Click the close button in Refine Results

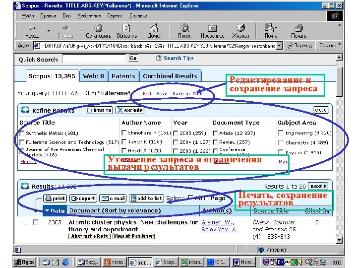click(321, 110)
